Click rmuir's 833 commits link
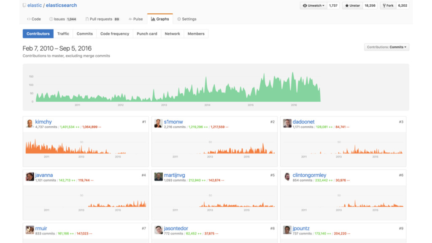The height and width of the screenshot is (243, 432). [45, 233]
